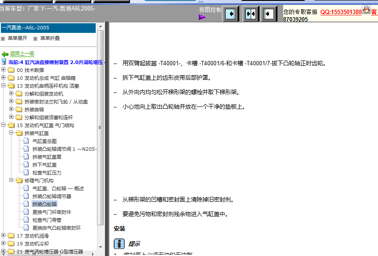
Task: Click the 菜单折叠 list icon
Action: (35, 39)
